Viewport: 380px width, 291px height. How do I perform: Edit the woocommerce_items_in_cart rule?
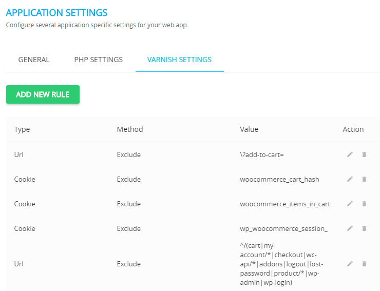pyautogui.click(x=350, y=204)
